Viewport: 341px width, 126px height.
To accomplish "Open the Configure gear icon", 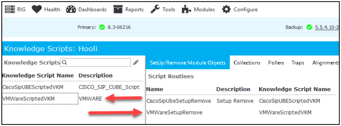I will [226, 9].
